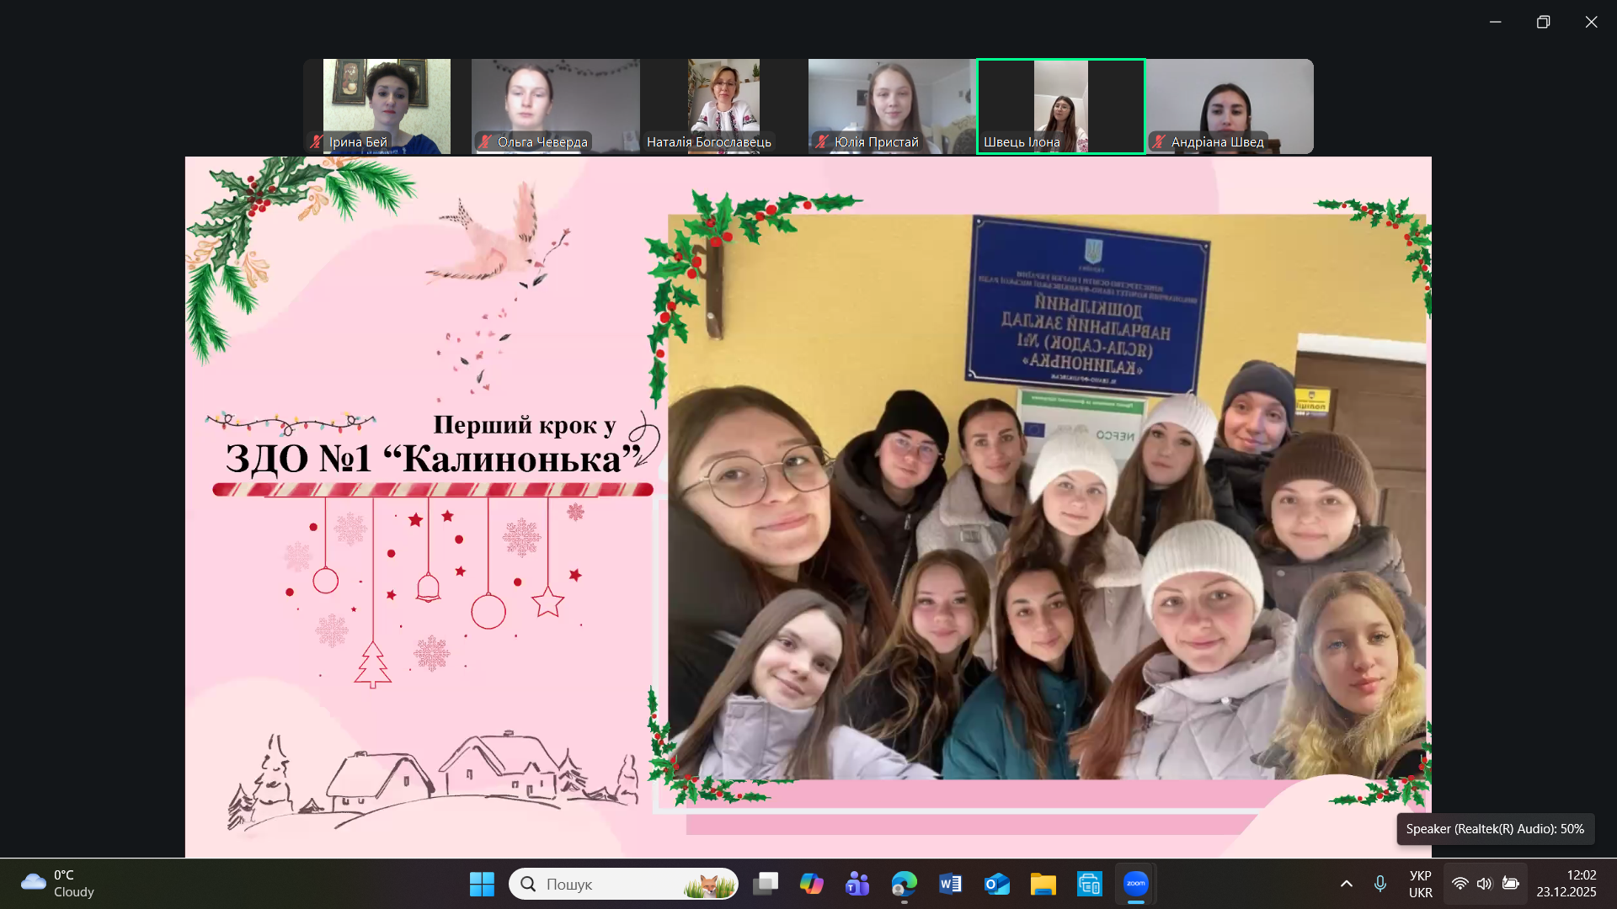Click the Windows Start button

(x=482, y=884)
